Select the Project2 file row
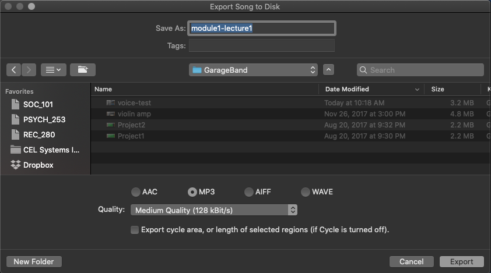 click(290, 125)
